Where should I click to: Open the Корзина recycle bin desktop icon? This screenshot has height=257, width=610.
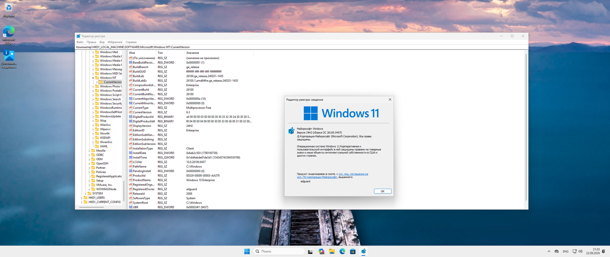[x=9, y=10]
